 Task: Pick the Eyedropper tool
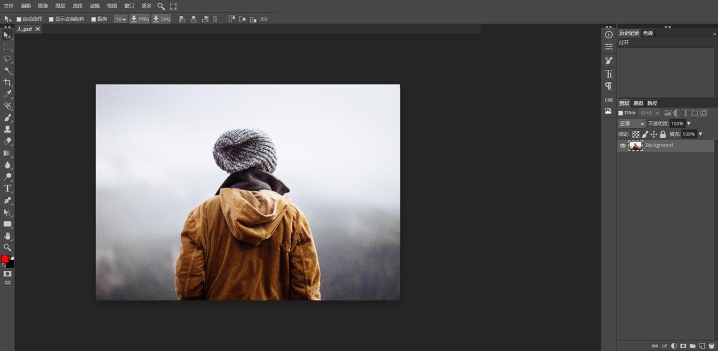pos(8,94)
